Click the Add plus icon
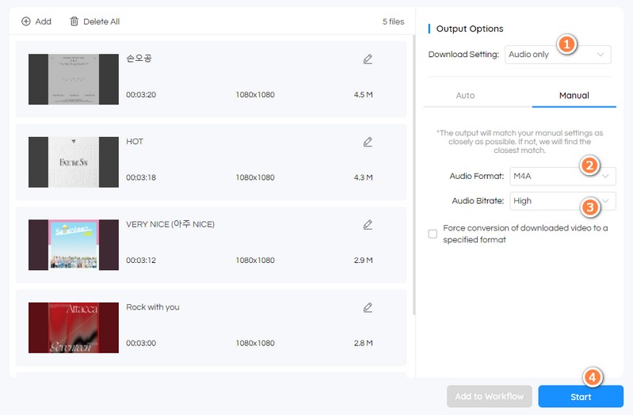This screenshot has height=415, width=633. pos(26,21)
